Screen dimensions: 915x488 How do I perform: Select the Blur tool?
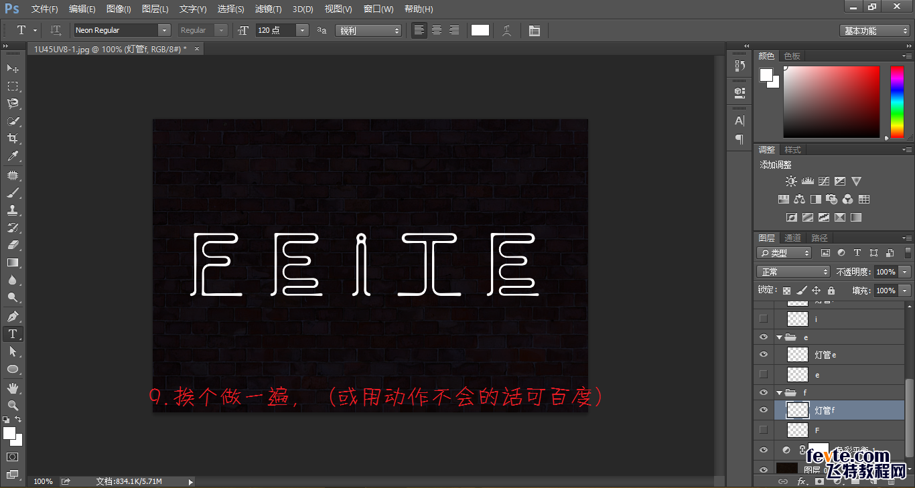coord(13,280)
